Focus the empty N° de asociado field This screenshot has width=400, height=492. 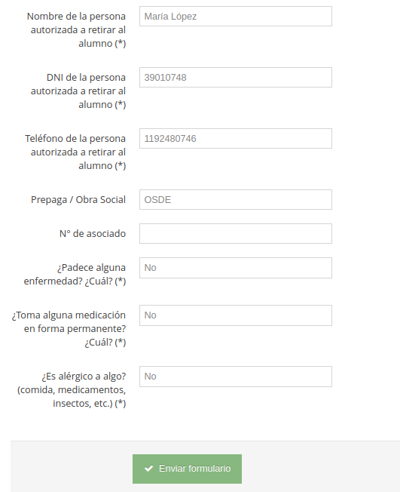coord(236,233)
